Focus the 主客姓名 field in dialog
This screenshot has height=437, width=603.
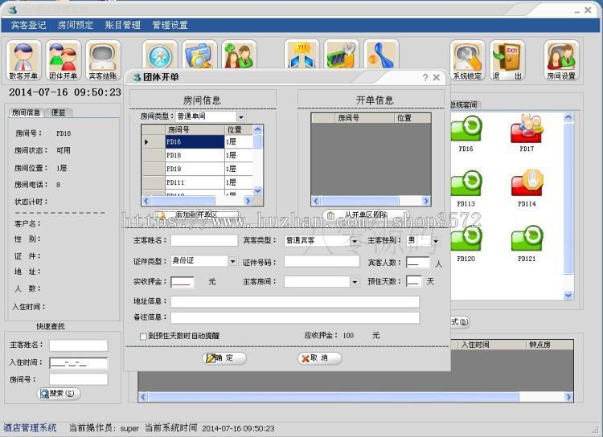point(204,241)
